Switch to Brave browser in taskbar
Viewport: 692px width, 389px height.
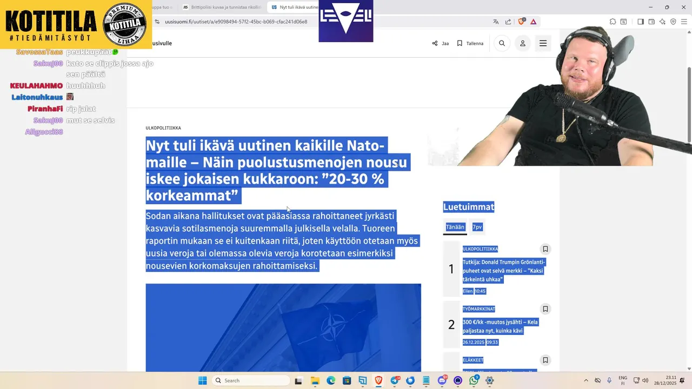(x=378, y=380)
